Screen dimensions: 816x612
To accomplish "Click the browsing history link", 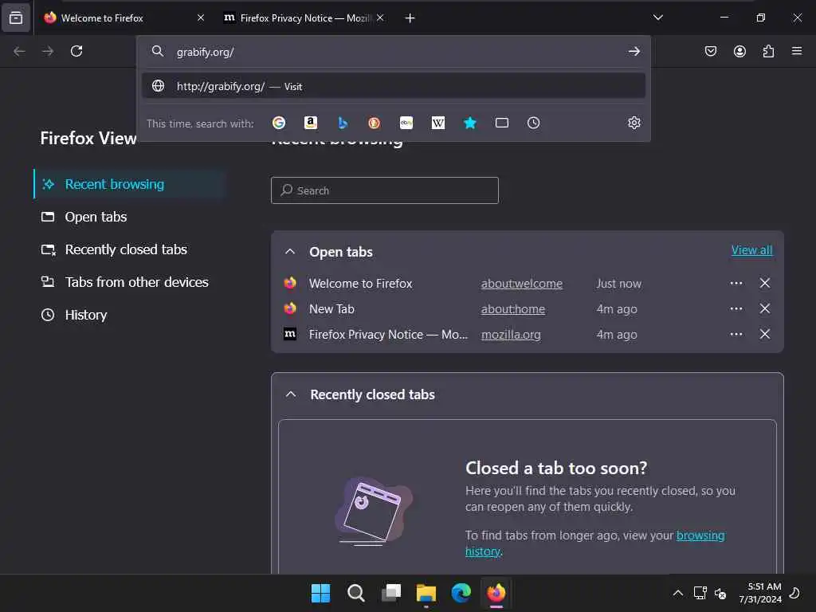I will click(x=700, y=535).
